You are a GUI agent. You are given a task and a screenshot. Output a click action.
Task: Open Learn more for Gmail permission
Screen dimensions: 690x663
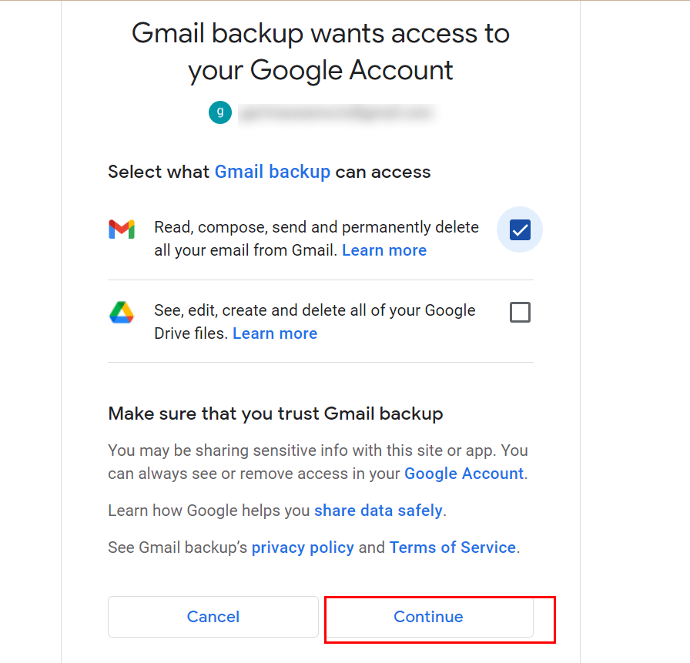coord(384,250)
